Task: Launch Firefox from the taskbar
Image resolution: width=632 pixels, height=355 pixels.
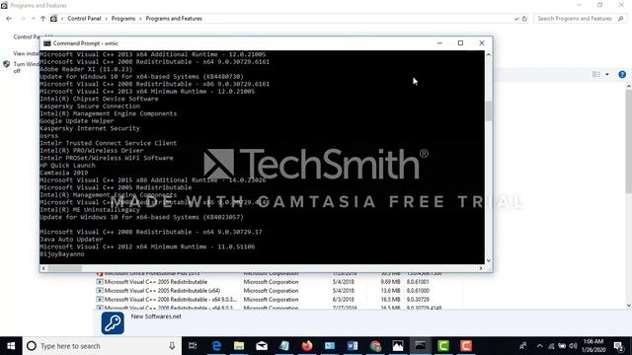Action: 307,346
